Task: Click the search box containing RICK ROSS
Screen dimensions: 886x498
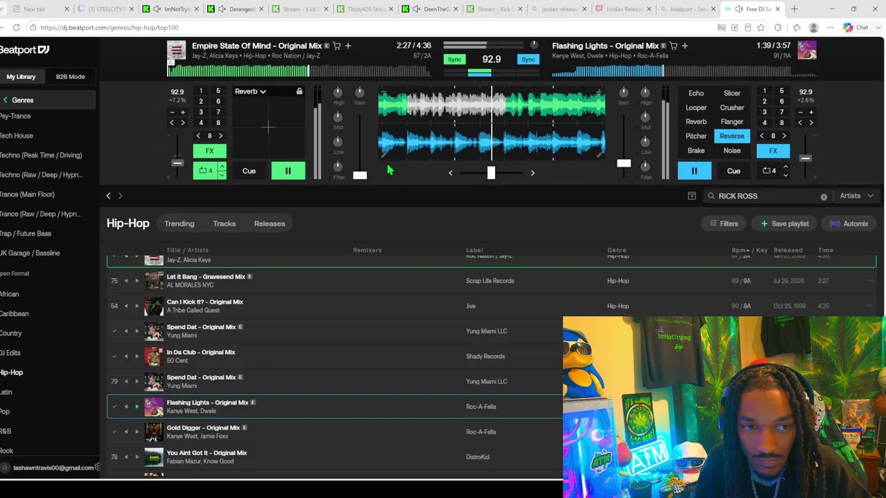Action: point(766,196)
